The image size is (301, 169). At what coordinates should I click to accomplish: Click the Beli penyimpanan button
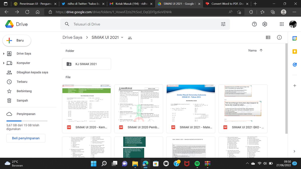coord(26,138)
